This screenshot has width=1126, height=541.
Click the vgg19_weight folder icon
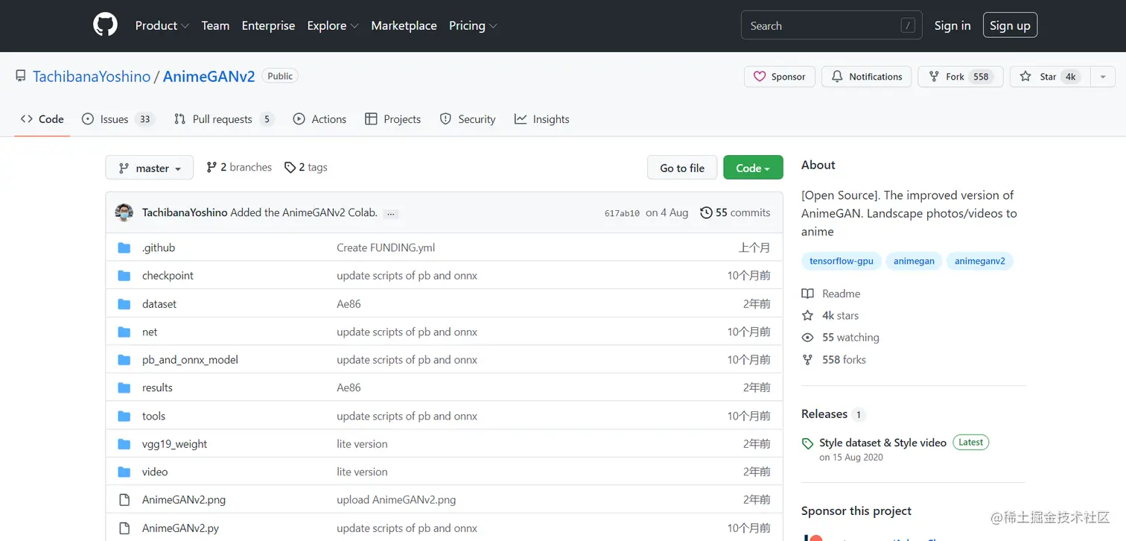tap(124, 444)
